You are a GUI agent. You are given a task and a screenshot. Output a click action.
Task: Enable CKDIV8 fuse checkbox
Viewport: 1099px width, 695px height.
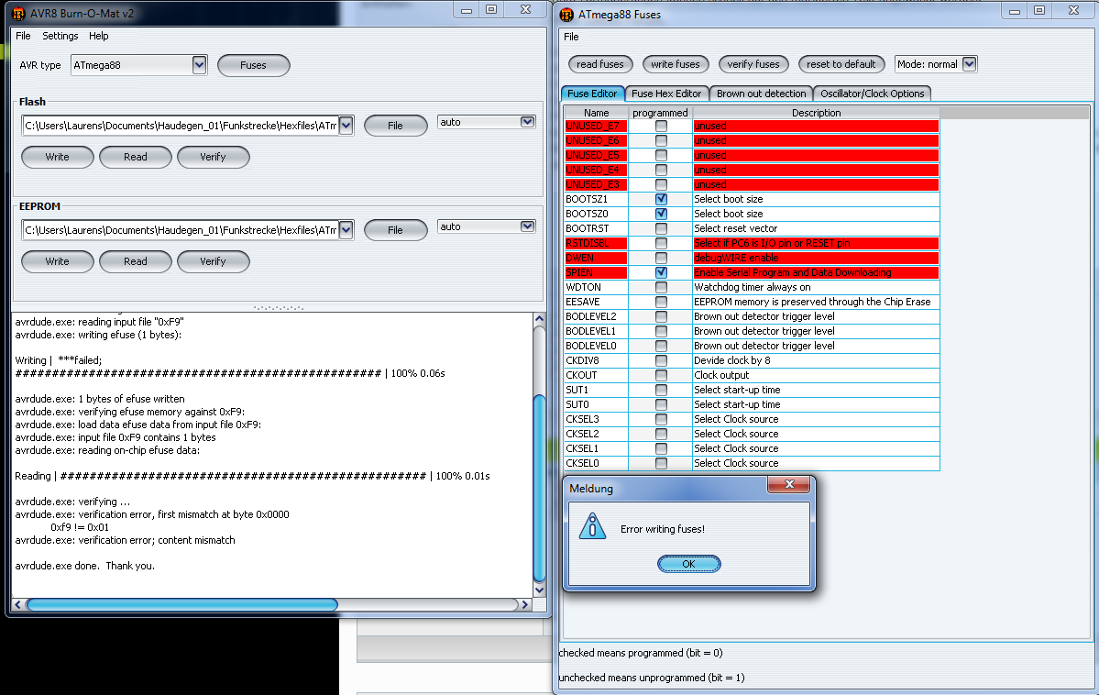(661, 360)
